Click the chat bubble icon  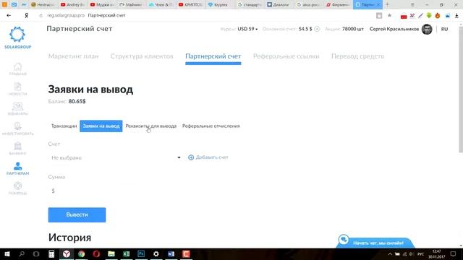click(344, 239)
